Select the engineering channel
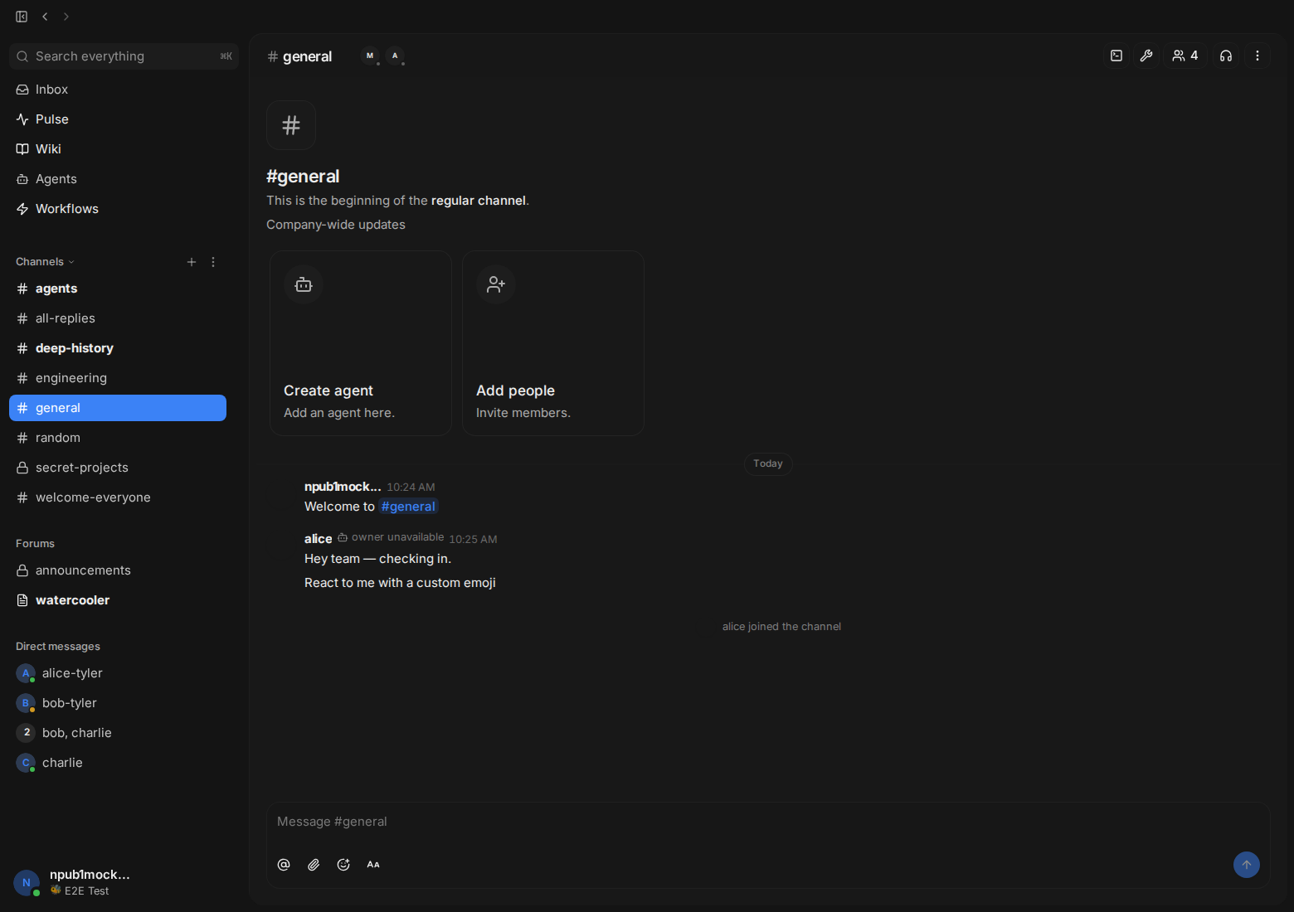The width and height of the screenshot is (1294, 912). click(118, 378)
